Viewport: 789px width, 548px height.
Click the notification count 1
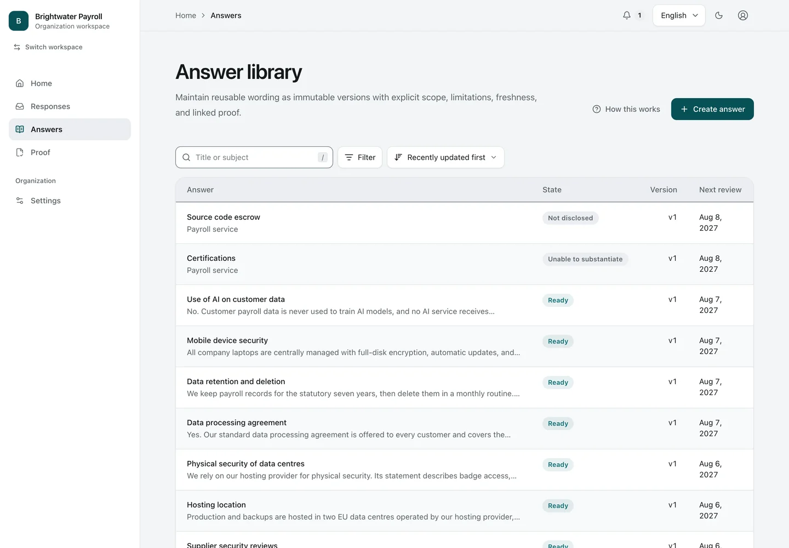(x=639, y=15)
